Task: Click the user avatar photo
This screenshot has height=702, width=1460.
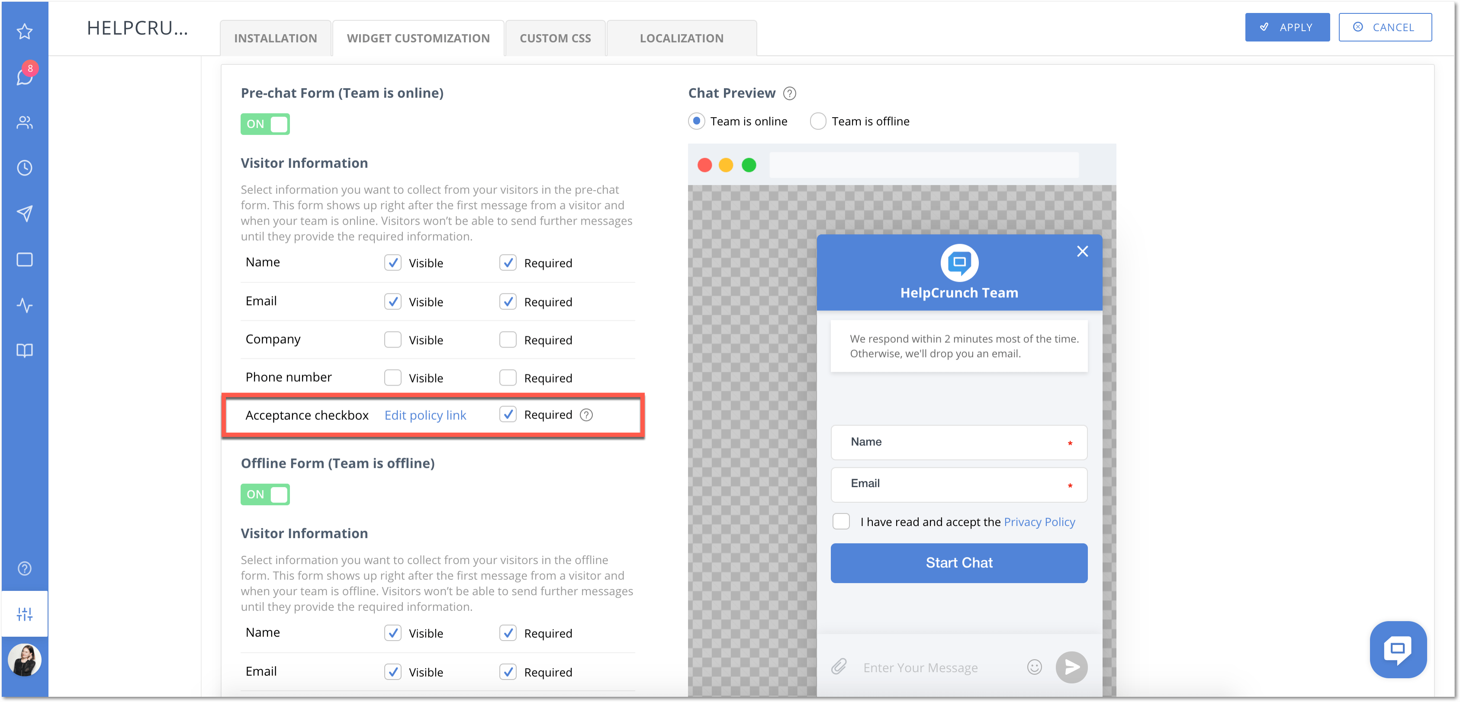Action: tap(24, 660)
